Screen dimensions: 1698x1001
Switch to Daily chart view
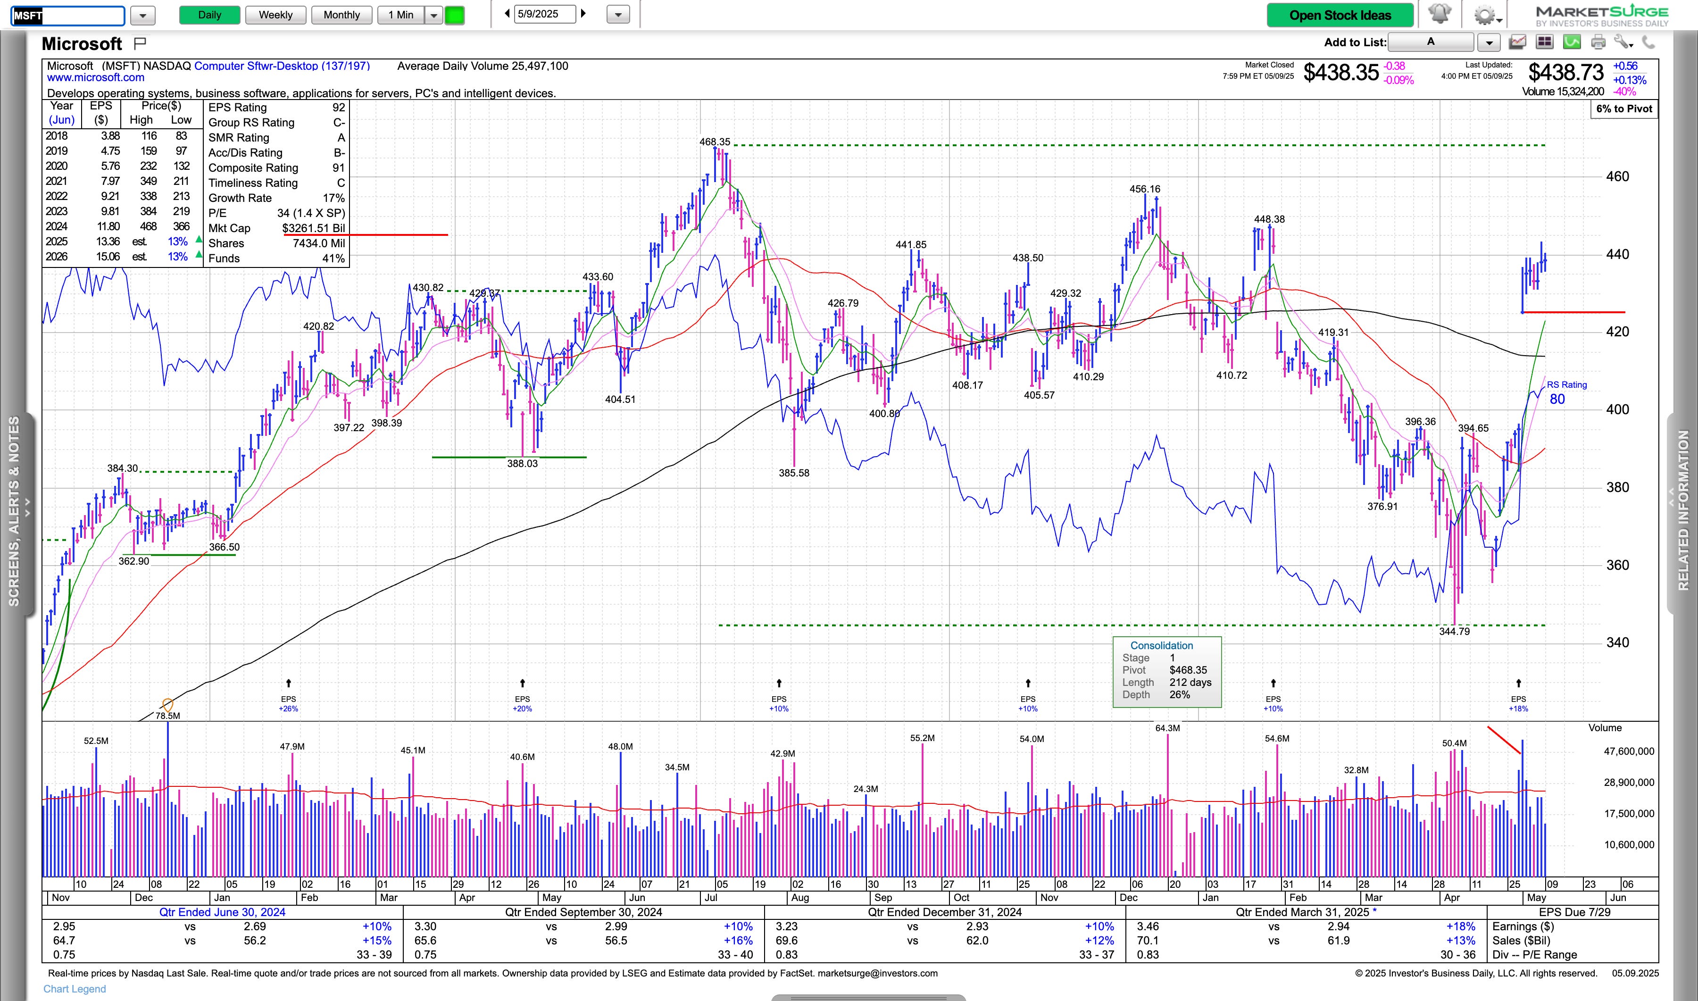(210, 15)
